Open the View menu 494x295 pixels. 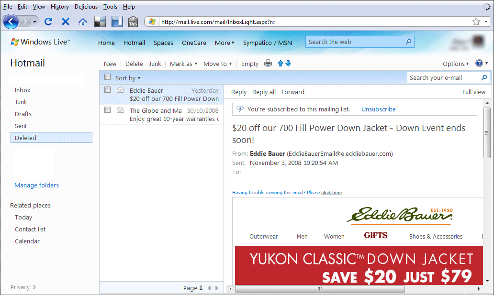[39, 7]
